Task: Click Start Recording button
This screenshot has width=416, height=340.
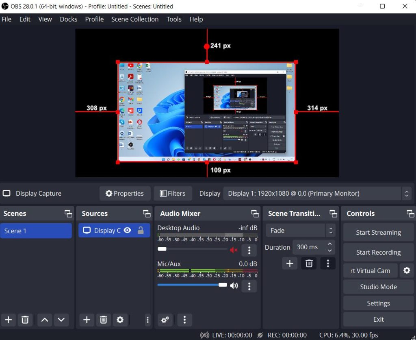Action: point(378,252)
